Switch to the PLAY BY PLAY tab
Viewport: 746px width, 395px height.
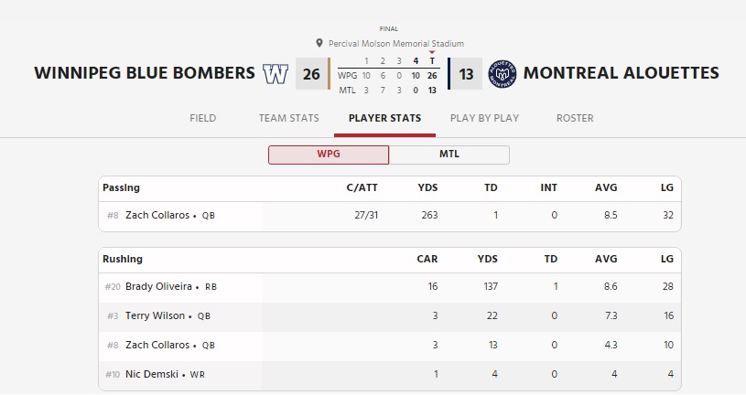(x=484, y=118)
